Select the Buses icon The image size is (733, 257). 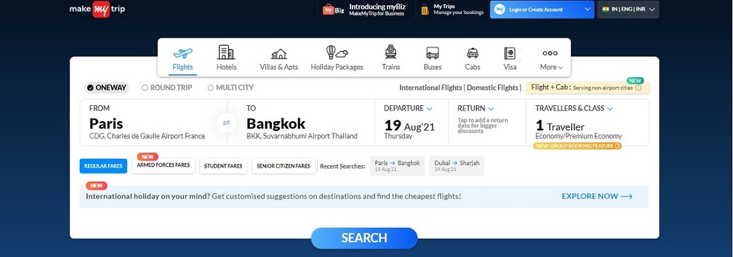432,53
